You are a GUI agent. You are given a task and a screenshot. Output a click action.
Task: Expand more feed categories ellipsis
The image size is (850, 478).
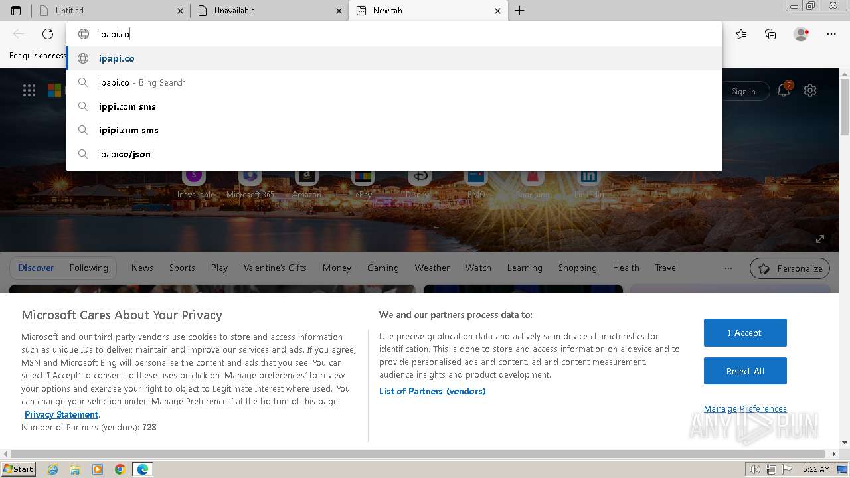(x=728, y=268)
